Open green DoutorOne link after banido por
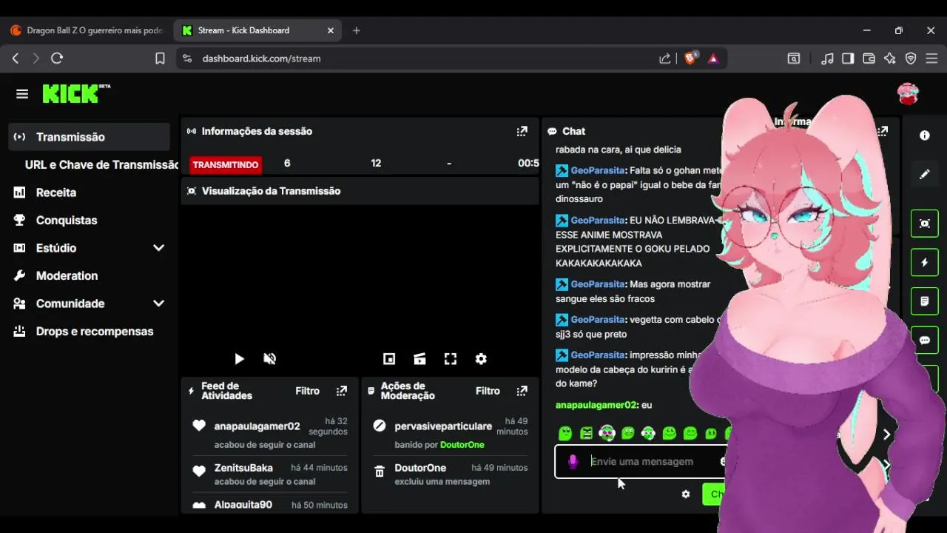 coord(462,445)
